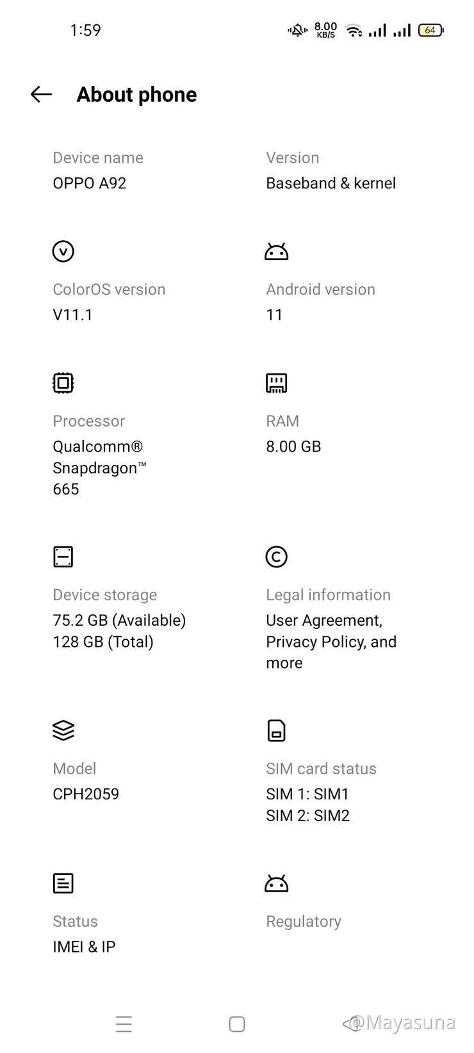Open the recent apps navigation menu button
Image resolution: width=474 pixels, height=1053 pixels.
124,1024
